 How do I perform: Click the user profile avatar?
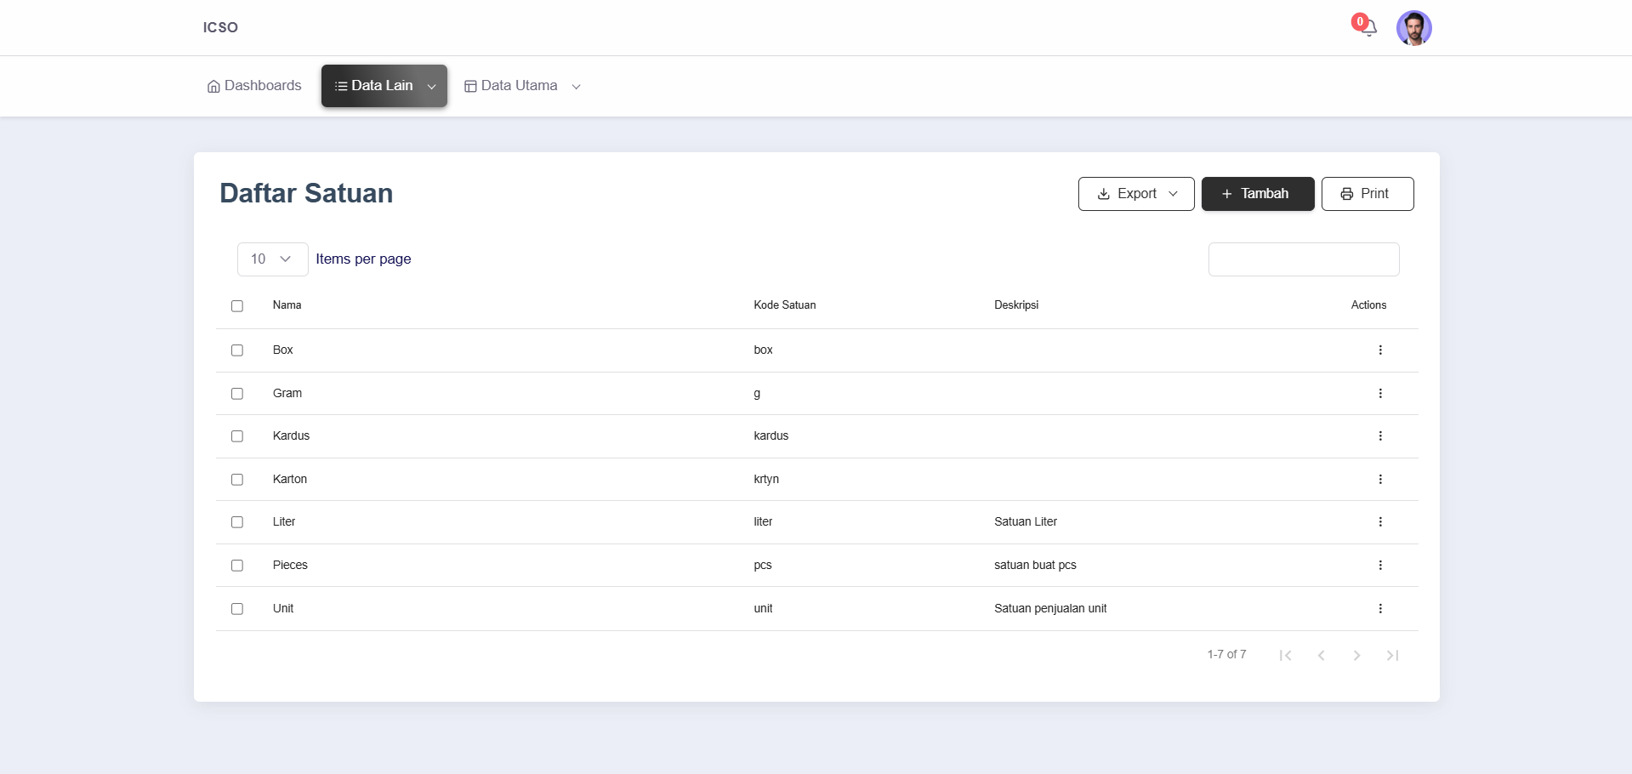coord(1413,28)
